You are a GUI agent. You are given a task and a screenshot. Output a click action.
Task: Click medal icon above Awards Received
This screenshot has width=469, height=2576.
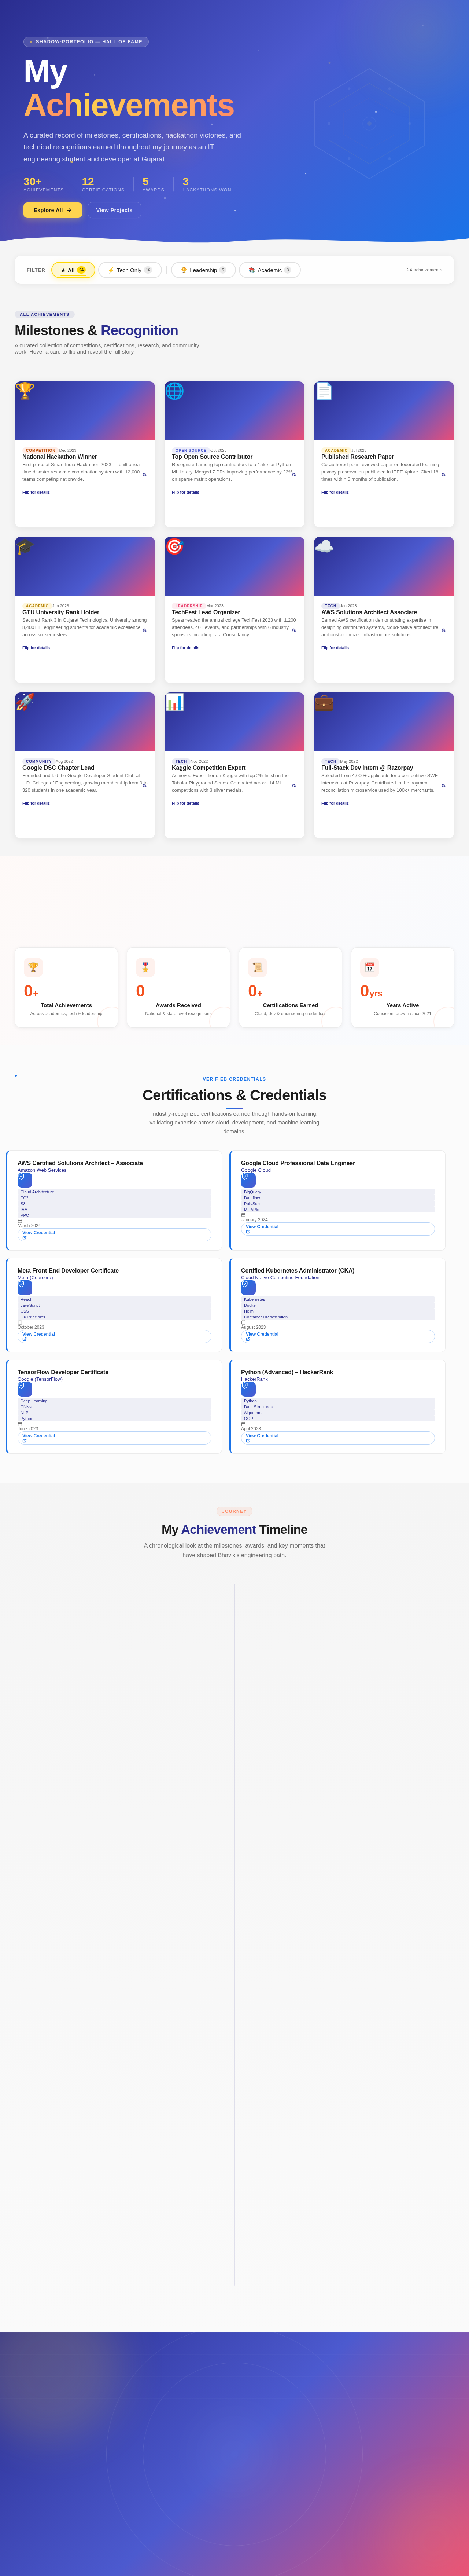click(x=145, y=967)
